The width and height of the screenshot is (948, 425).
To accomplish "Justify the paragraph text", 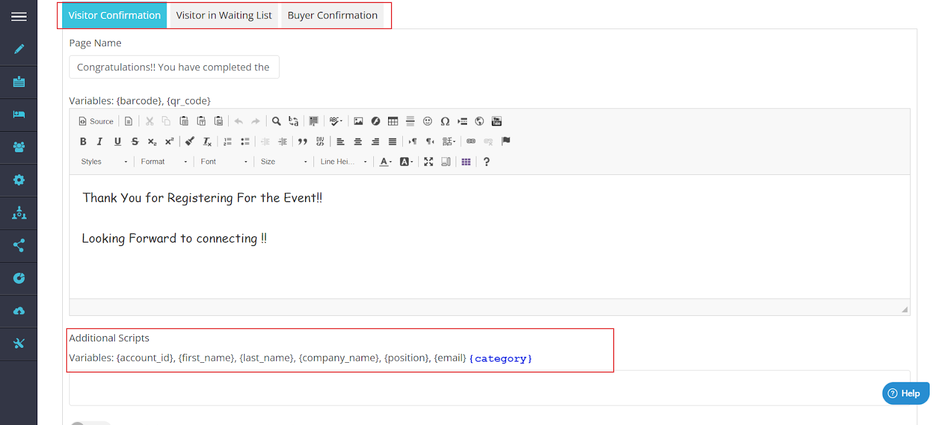I will point(392,141).
